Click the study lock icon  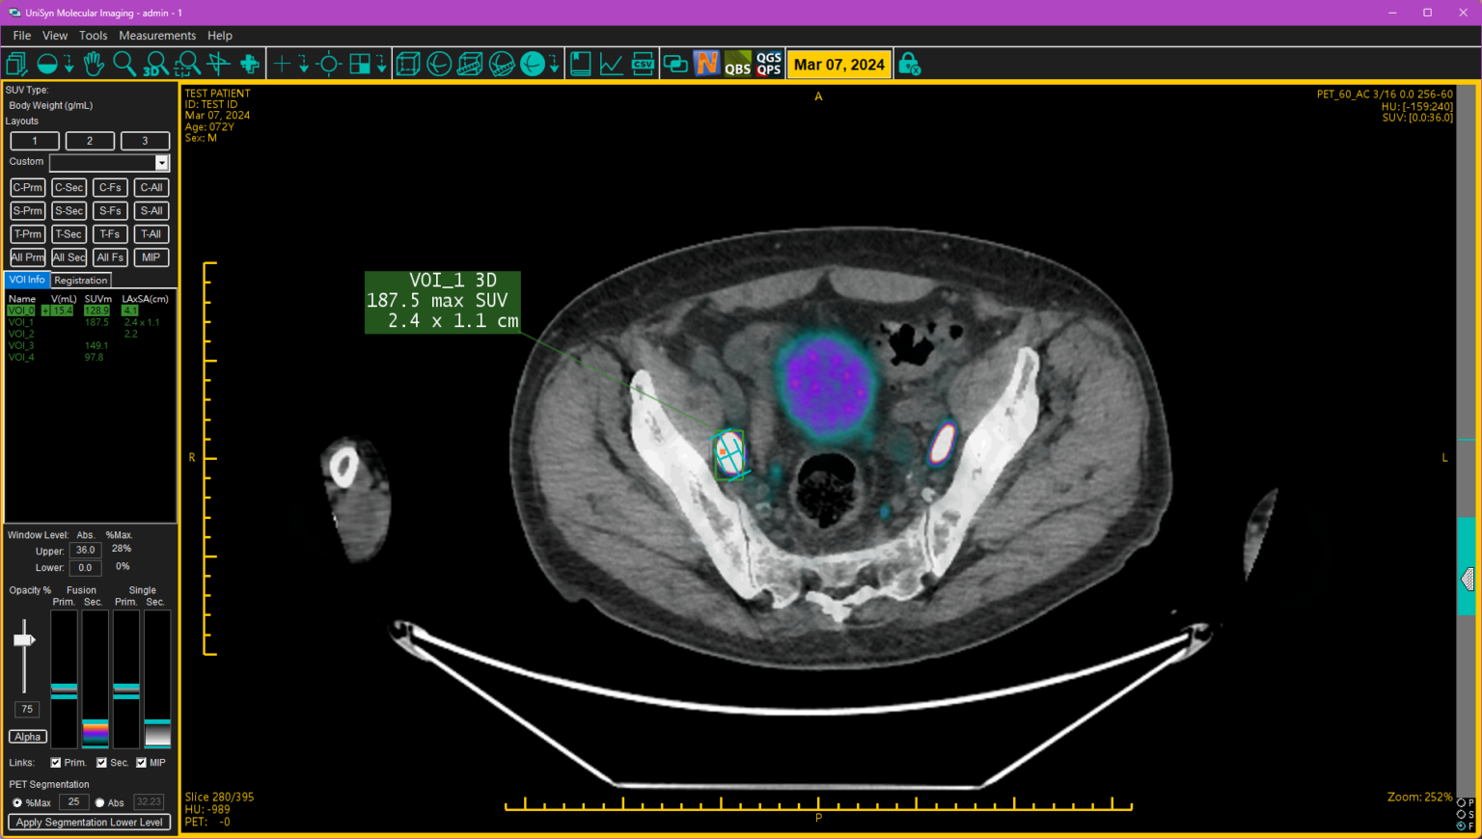tap(908, 64)
